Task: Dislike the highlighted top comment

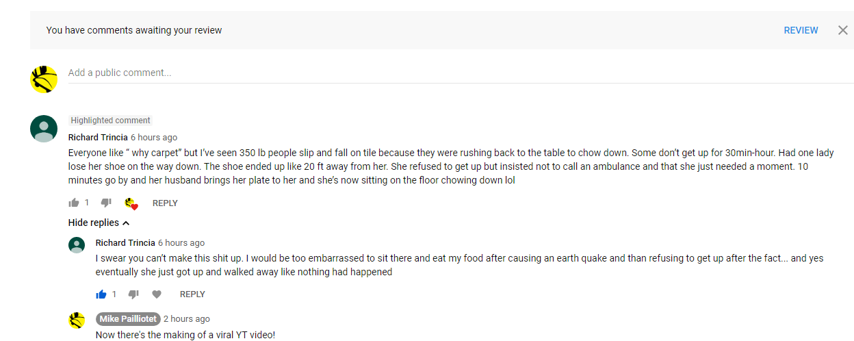Action: [x=106, y=203]
